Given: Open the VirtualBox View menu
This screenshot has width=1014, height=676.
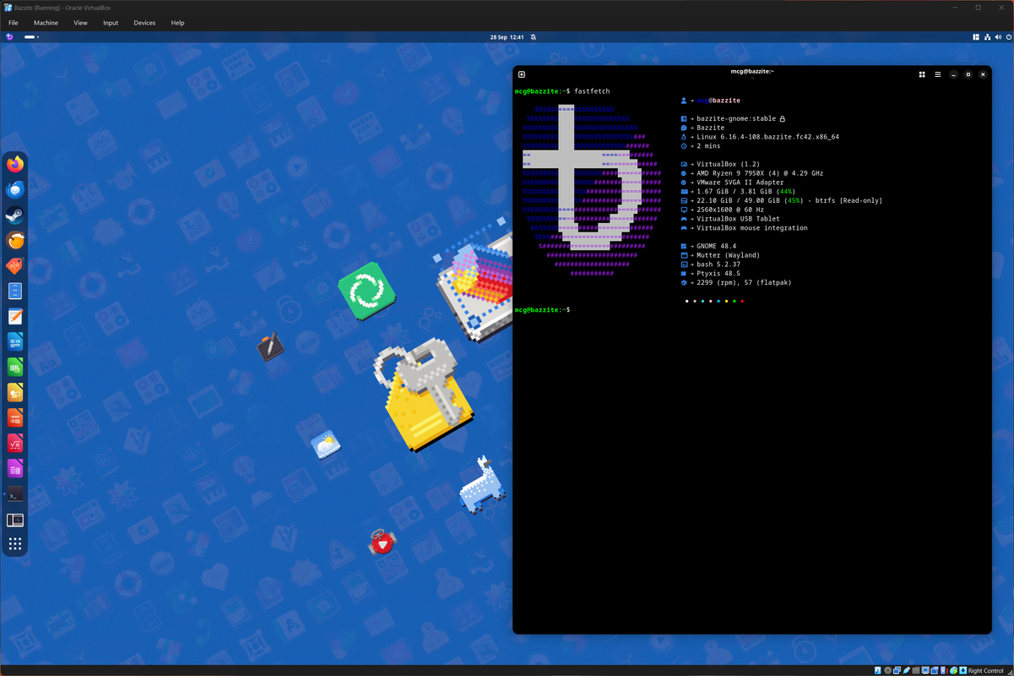Looking at the screenshot, I should pos(80,23).
